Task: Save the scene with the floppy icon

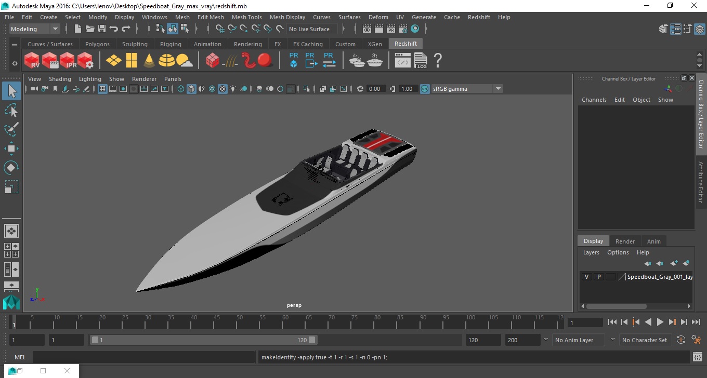Action: click(102, 29)
